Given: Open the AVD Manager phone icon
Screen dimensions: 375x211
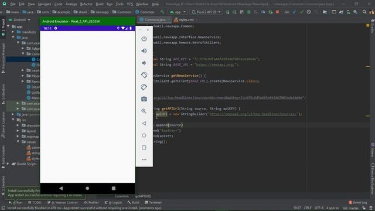Looking at the screenshot, I should [x=348, y=12].
